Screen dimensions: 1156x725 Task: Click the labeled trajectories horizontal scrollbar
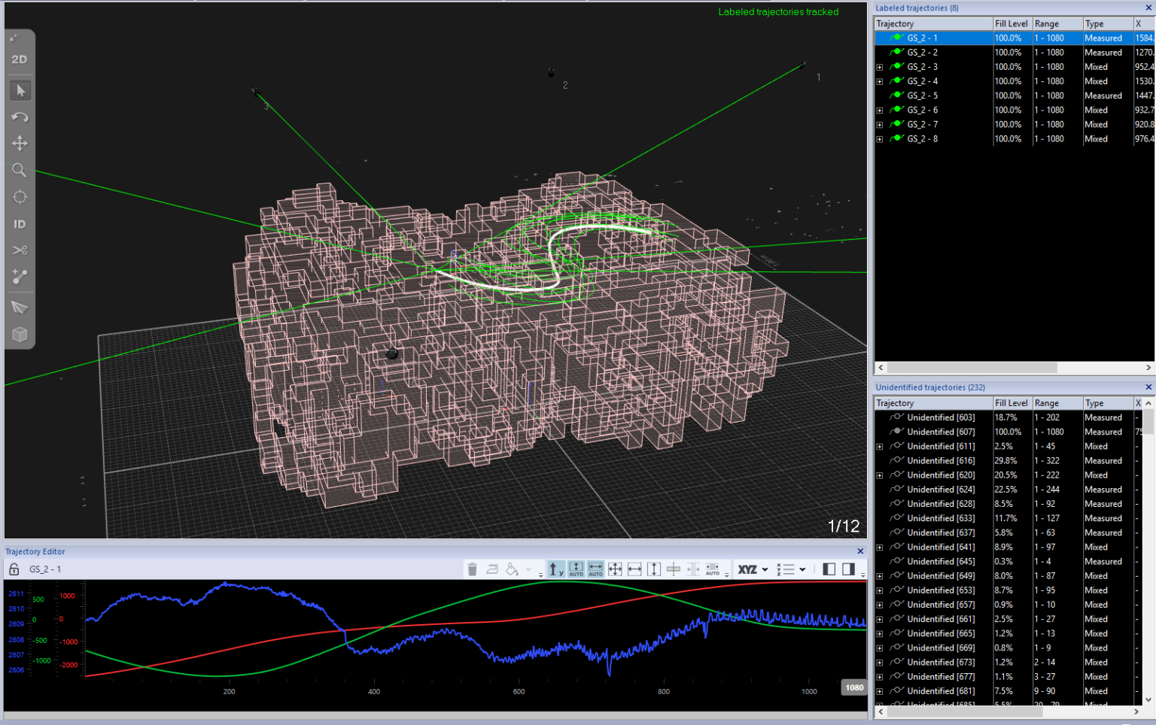pos(971,368)
